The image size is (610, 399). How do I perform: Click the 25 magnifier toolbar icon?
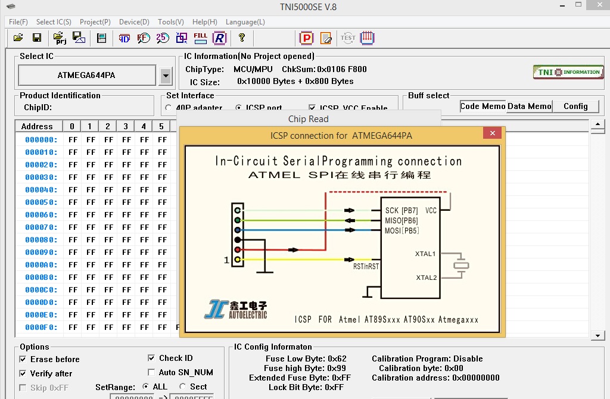163,38
